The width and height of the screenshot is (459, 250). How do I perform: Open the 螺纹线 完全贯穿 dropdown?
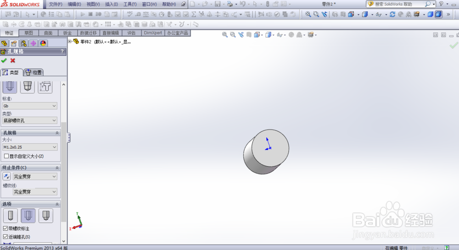click(x=35, y=191)
